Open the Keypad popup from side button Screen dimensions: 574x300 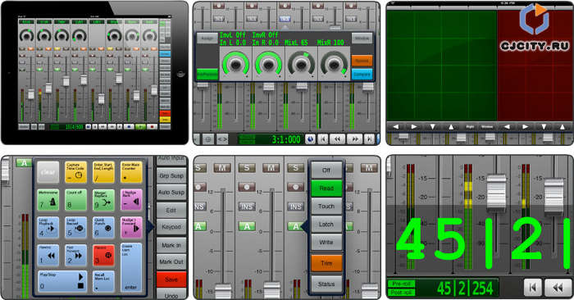(171, 227)
